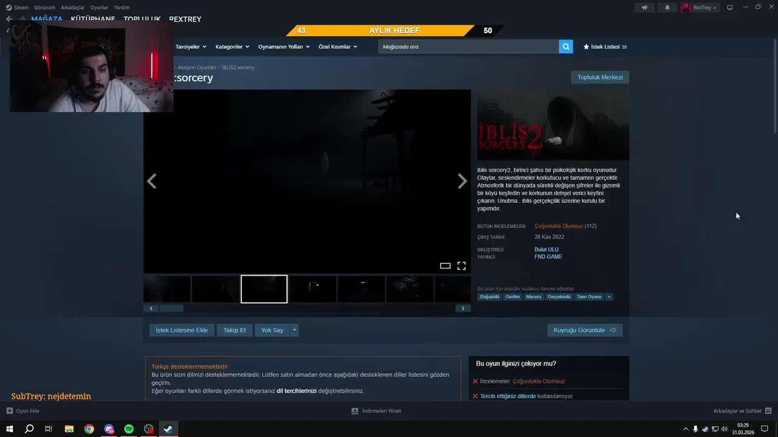Open the Oyunlar menu
This screenshot has width=778, height=437.
point(100,8)
